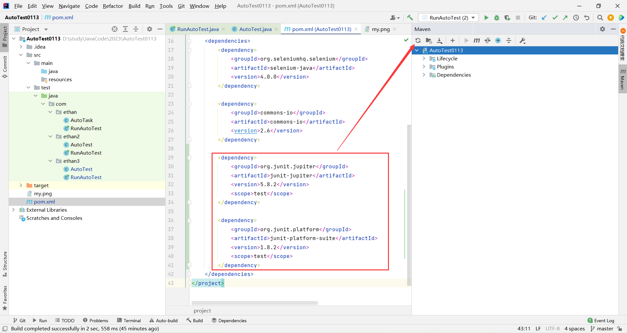Open the Refactor menu

(x=113, y=6)
